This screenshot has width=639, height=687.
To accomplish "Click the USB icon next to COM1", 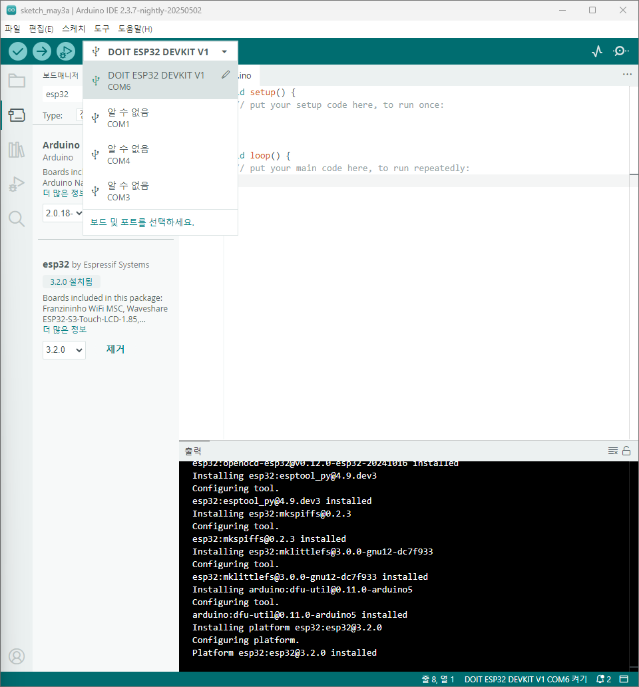I will pos(95,118).
